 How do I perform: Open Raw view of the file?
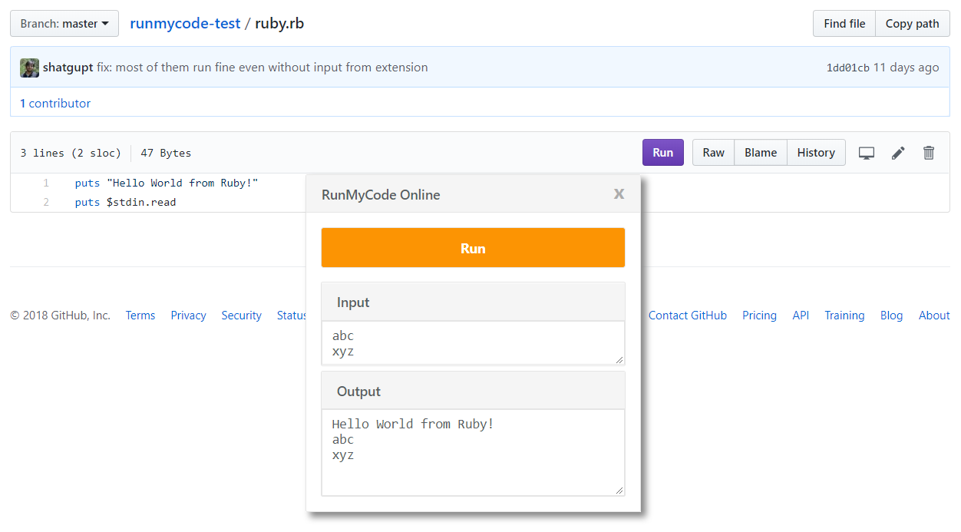[713, 153]
